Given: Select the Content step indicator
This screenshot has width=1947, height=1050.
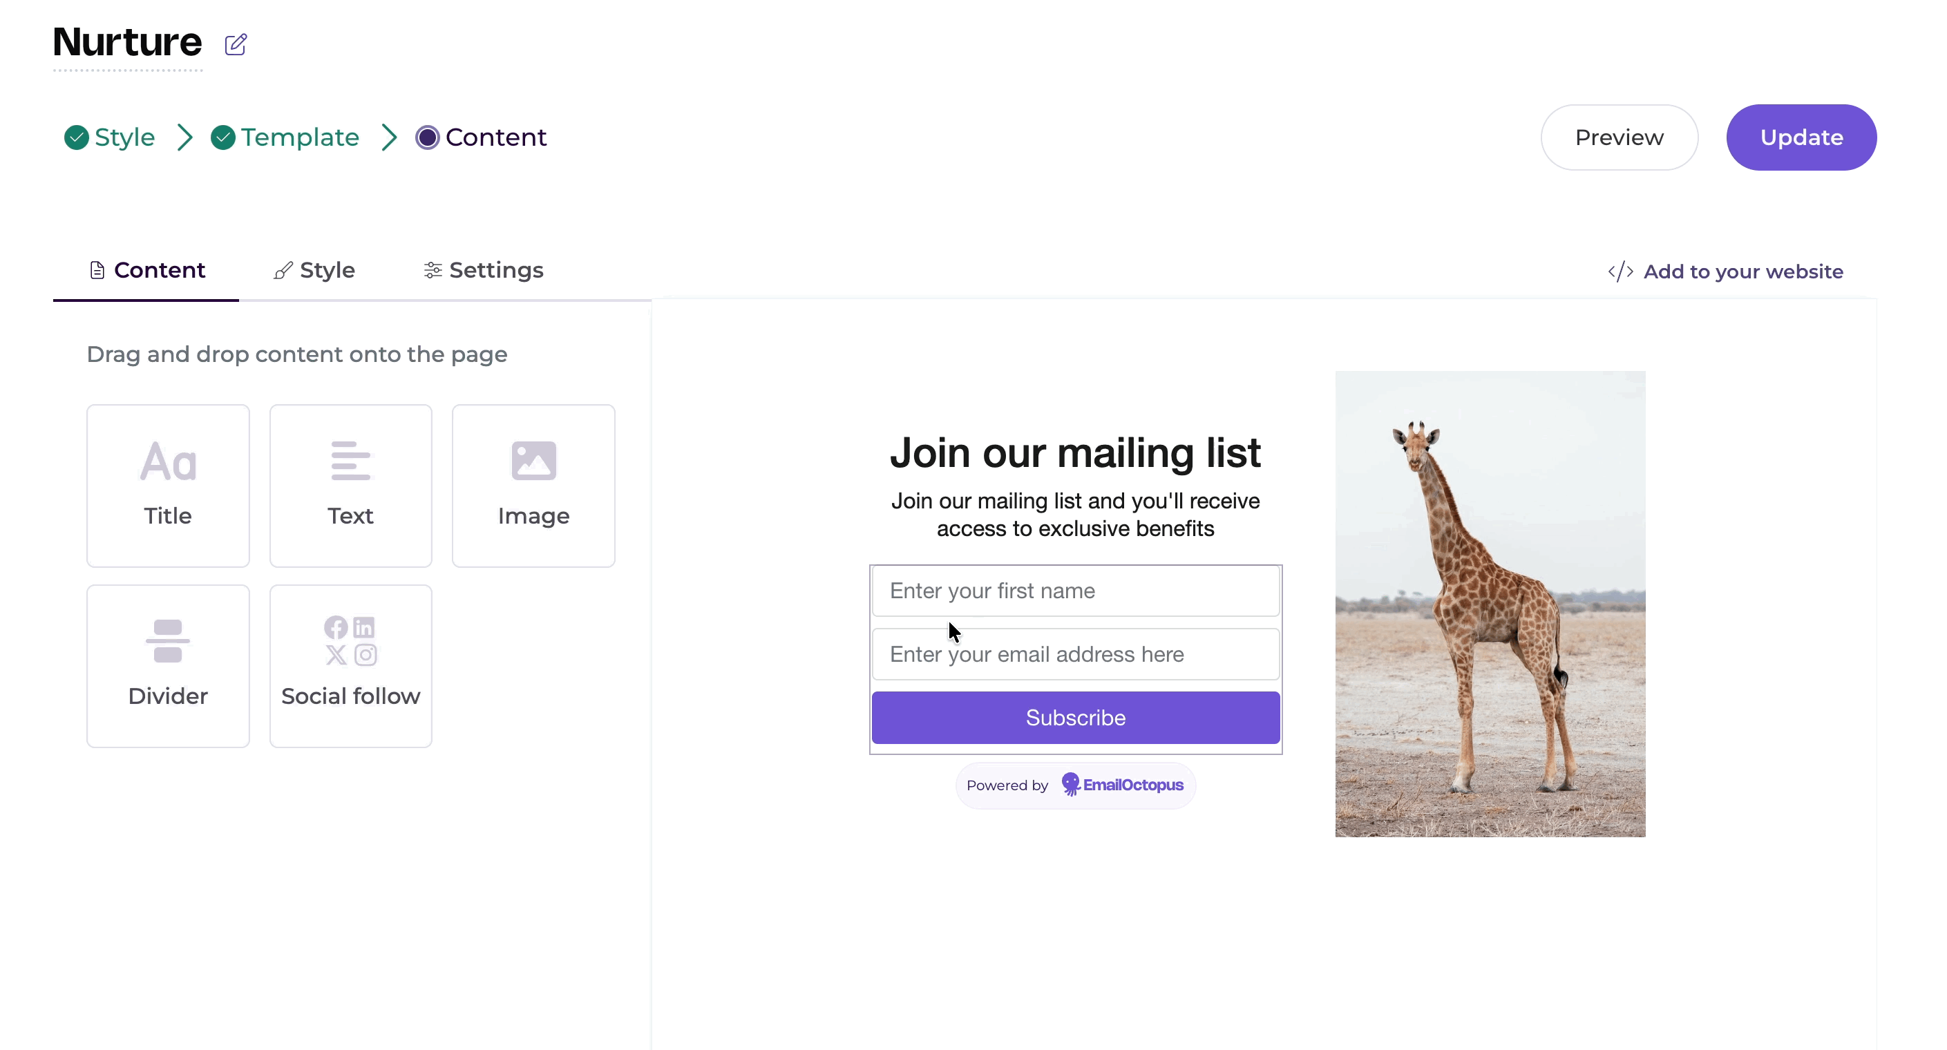Looking at the screenshot, I should 427,137.
